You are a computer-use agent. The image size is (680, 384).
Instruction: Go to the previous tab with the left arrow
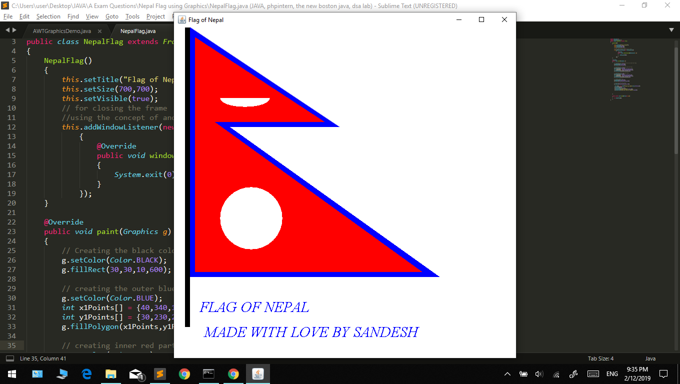click(x=7, y=30)
